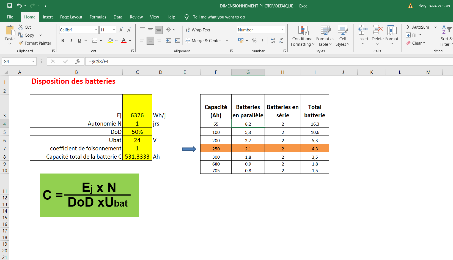Toggle Align Left alignment
Screen dimensions: 453x260
click(x=142, y=40)
